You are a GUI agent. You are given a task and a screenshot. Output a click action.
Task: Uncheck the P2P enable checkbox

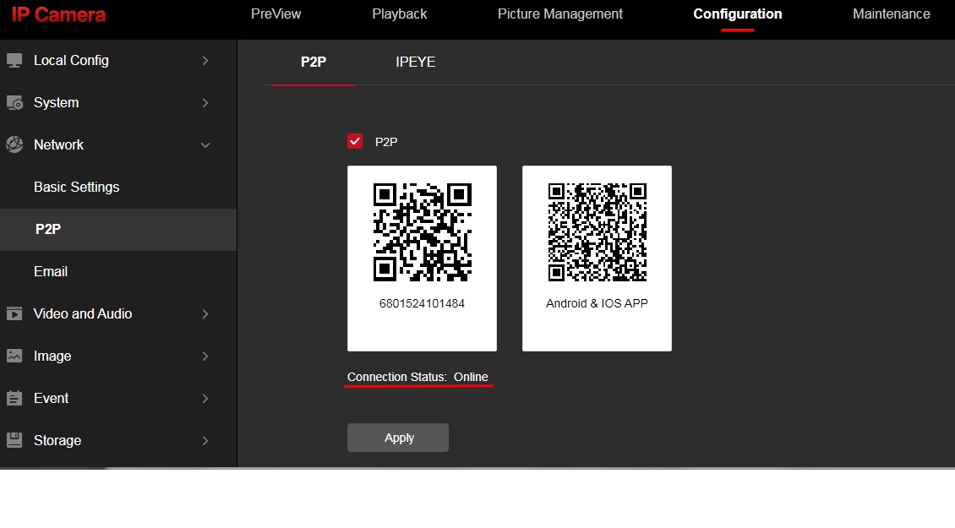pos(355,141)
